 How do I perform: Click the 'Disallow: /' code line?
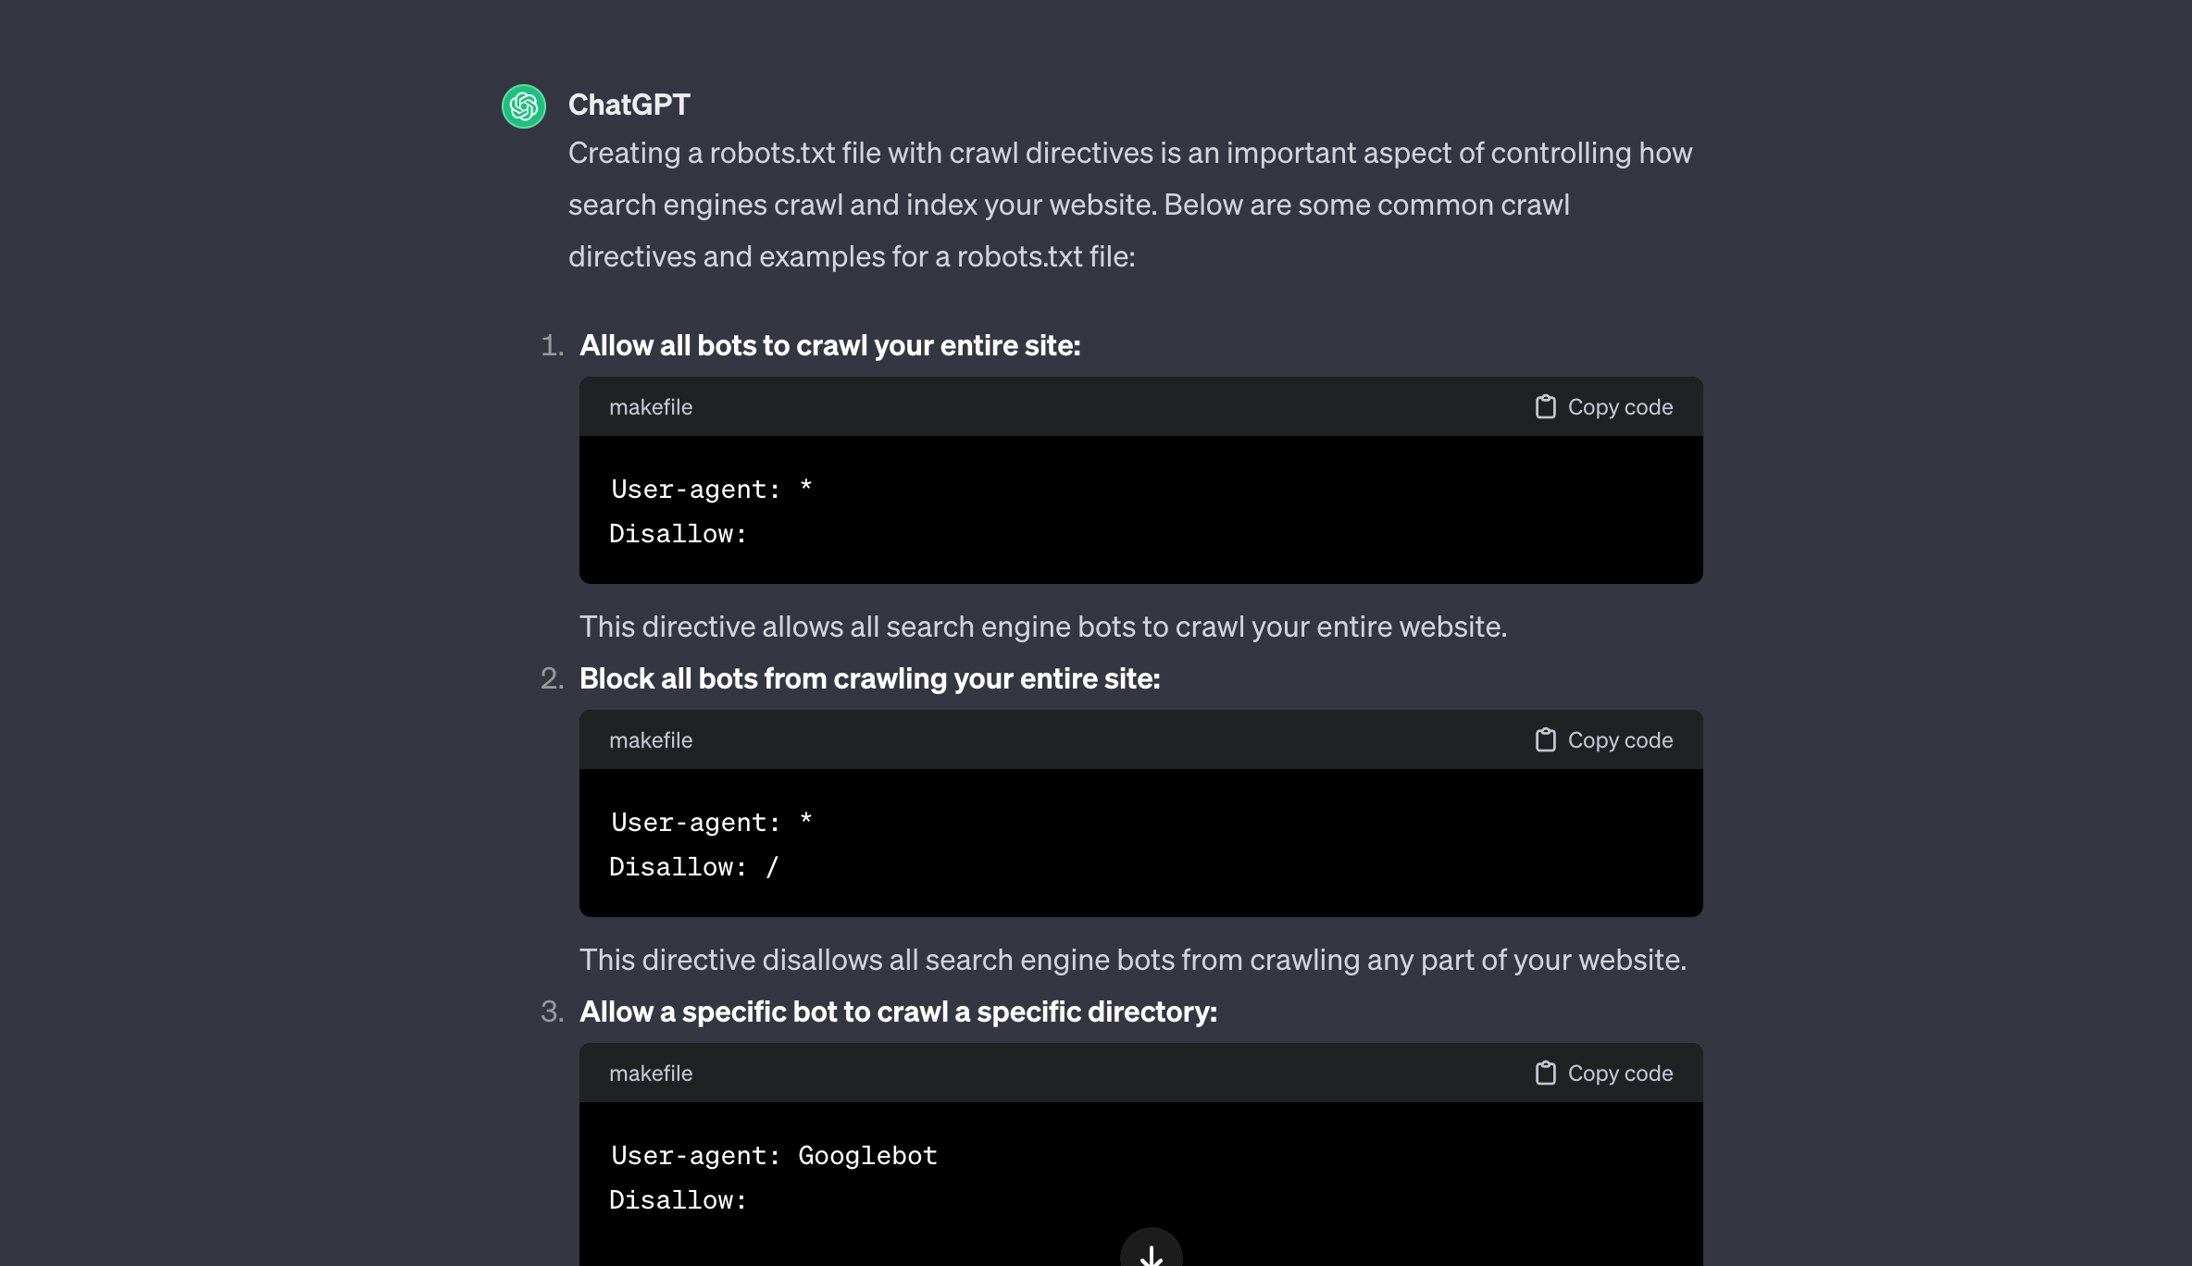tap(694, 867)
